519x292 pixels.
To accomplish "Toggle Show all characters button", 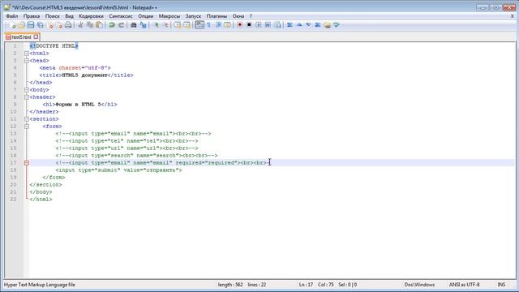I will coord(209,25).
